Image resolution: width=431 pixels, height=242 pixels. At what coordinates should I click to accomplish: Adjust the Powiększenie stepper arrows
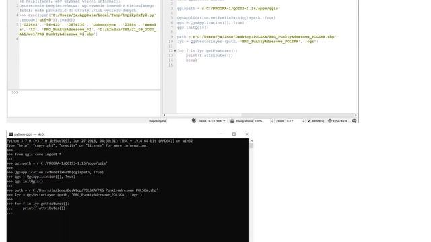272,121
